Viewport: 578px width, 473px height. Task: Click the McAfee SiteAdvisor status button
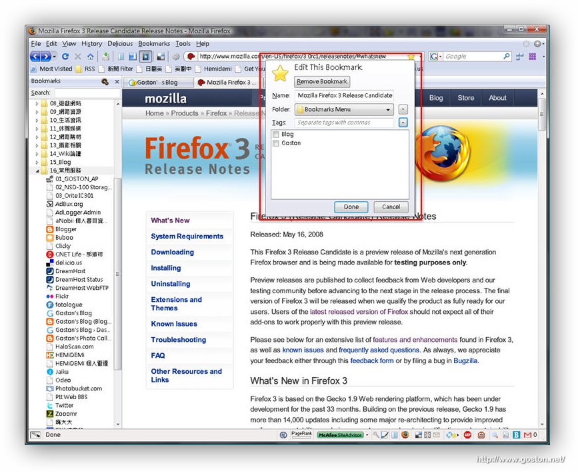coord(340,435)
